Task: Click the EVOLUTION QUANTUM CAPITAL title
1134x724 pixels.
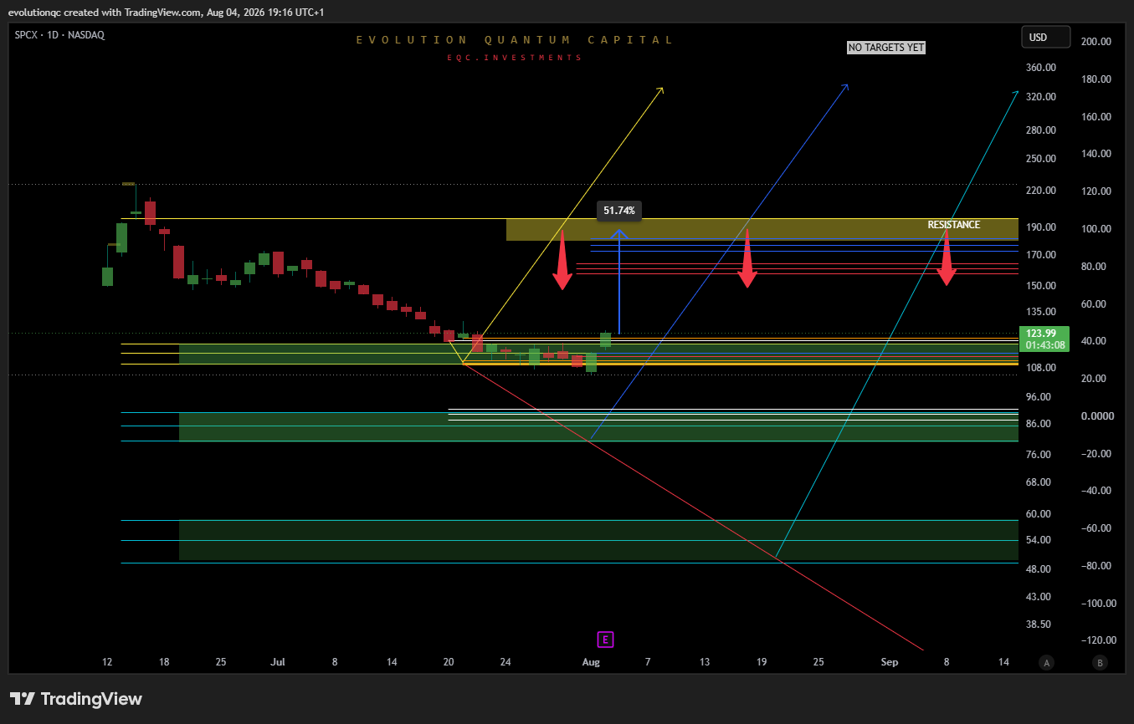Action: click(515, 39)
